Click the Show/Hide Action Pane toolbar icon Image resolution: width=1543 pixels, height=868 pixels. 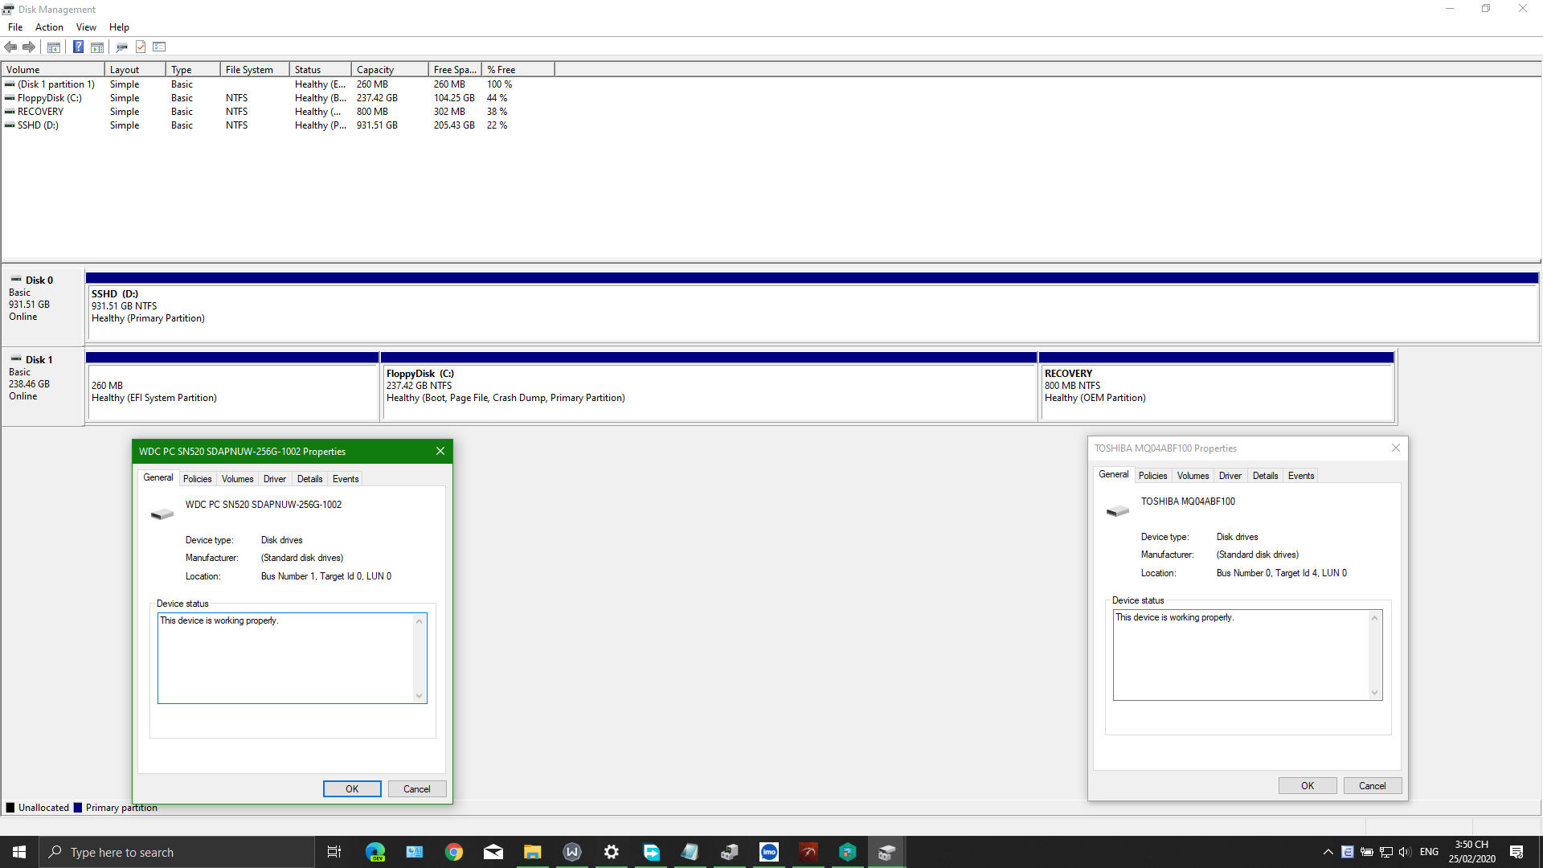[x=97, y=47]
